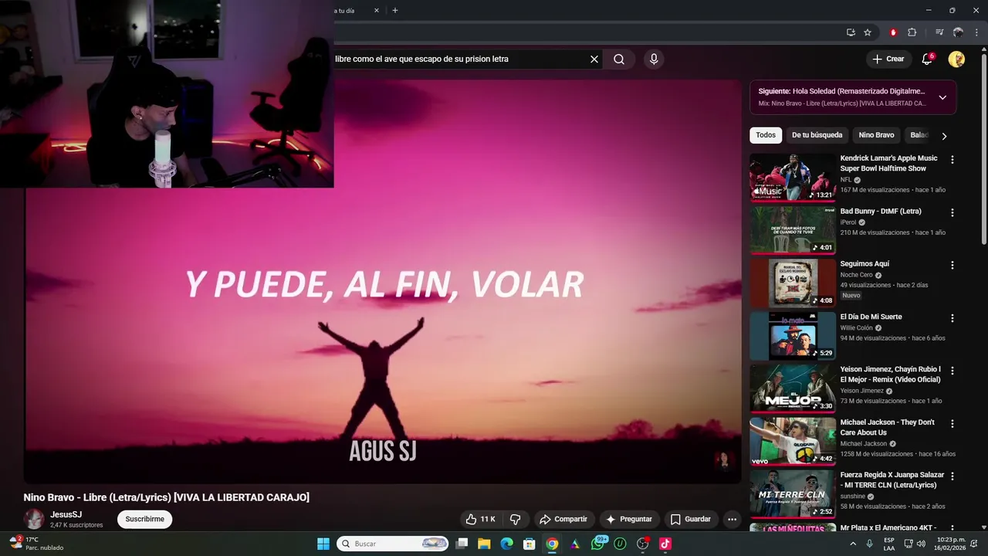988x556 pixels.
Task: Open Kendrick Lamar halftime show thumbnail
Action: coord(793,177)
